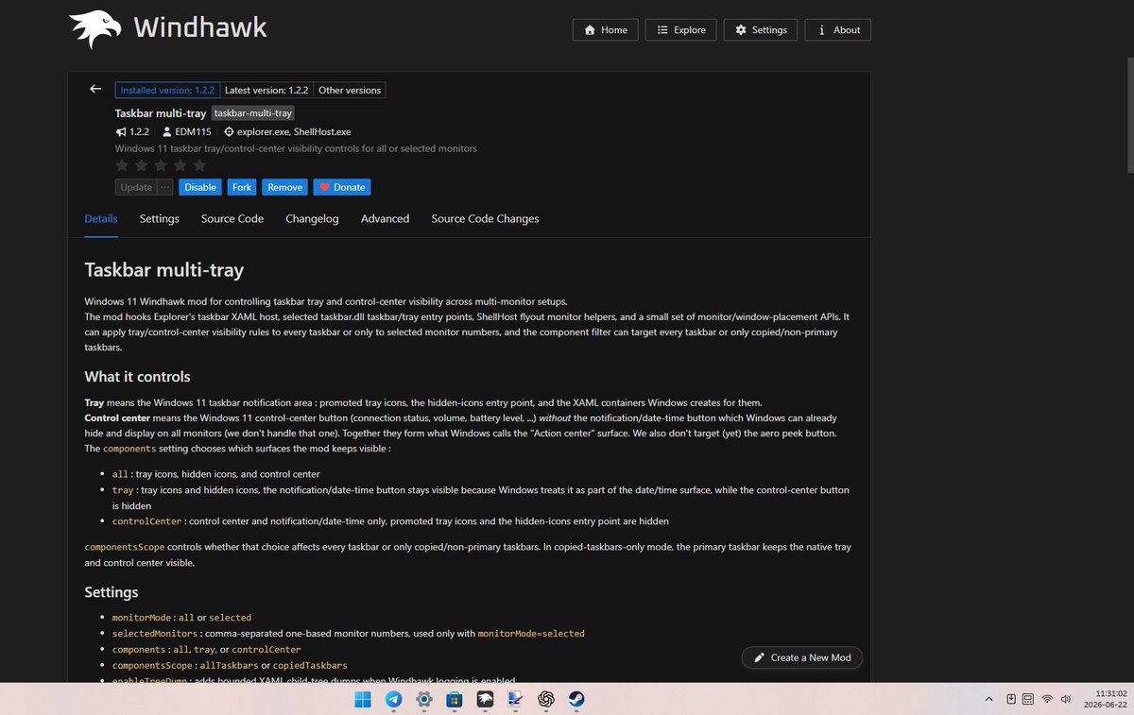Click the Windhawk hawk logo
This screenshot has width=1134, height=715.
point(94,28)
